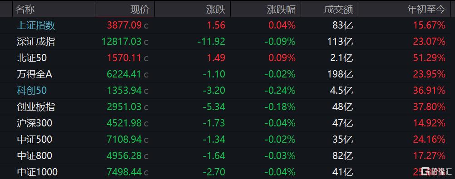Click the year-to-date 24.16% value
455x179 pixels.
(429, 139)
